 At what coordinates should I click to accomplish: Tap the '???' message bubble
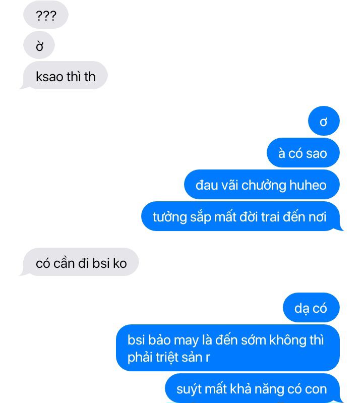click(46, 15)
